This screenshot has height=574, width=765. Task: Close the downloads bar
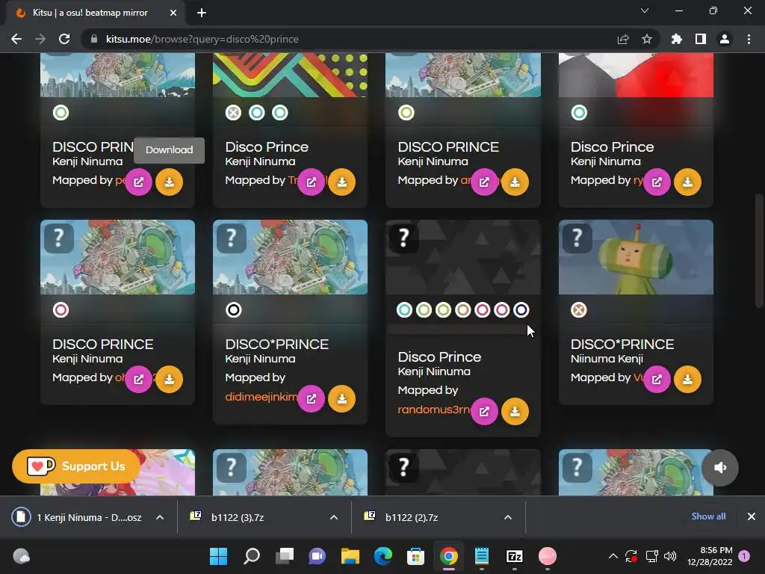752,516
